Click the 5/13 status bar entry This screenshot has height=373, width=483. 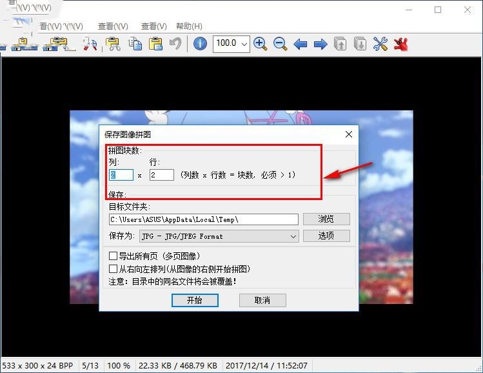(90, 366)
